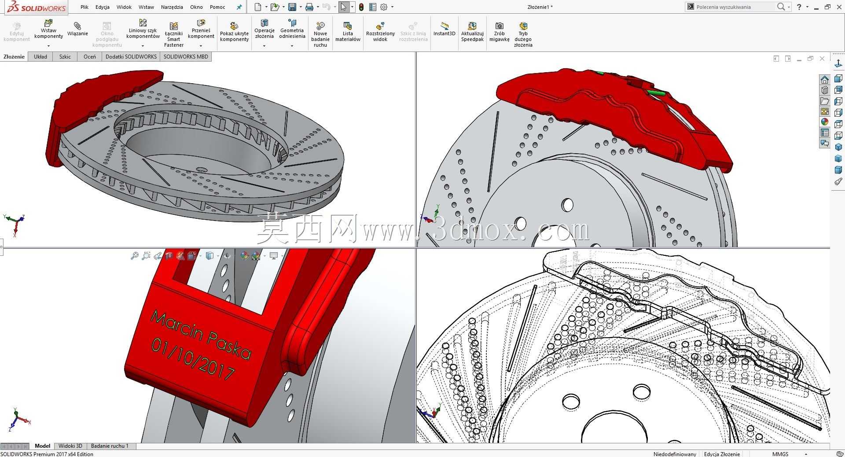
Task: Create Rozstrzelony widok
Action: click(x=380, y=32)
